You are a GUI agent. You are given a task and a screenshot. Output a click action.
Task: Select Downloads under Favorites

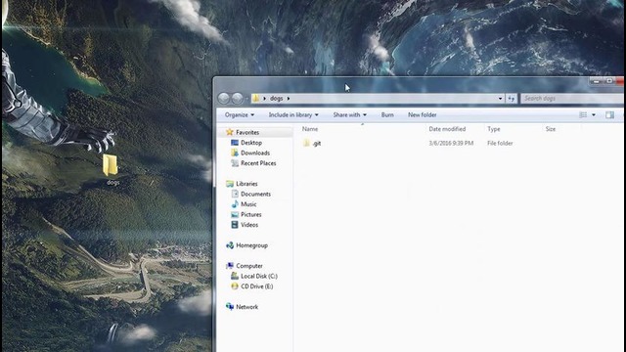click(x=255, y=154)
